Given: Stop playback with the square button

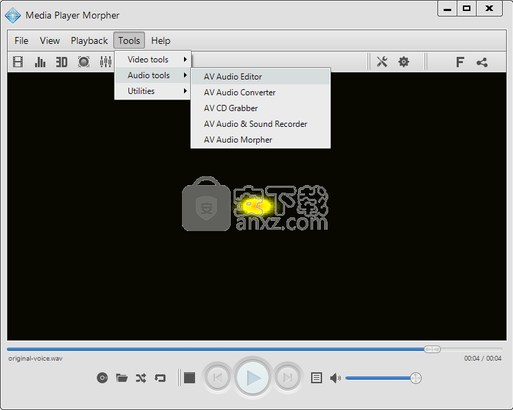Looking at the screenshot, I should pyautogui.click(x=190, y=378).
